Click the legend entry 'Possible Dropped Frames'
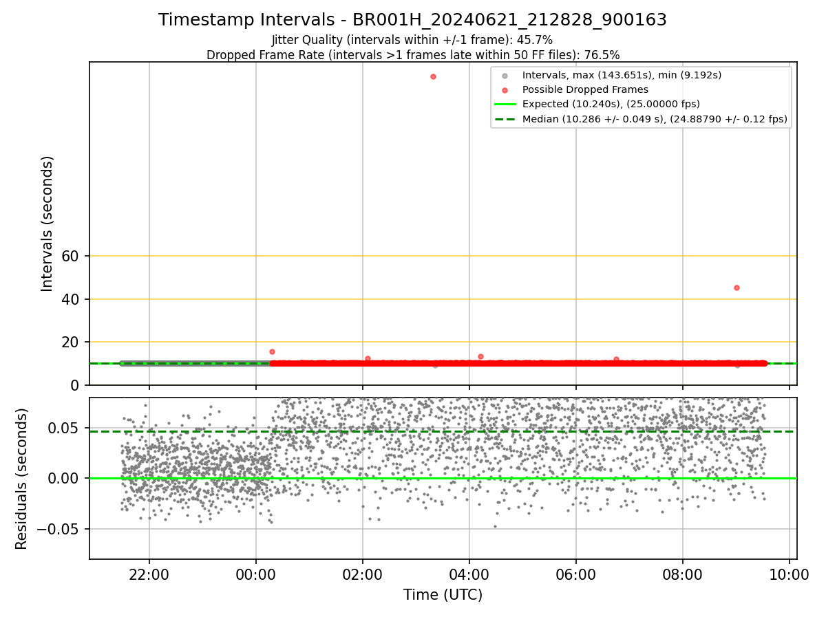The image size is (826, 619). point(585,89)
